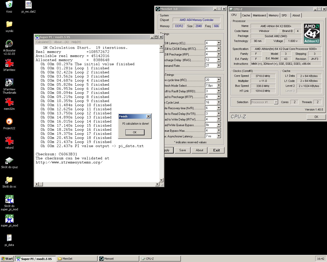The image size is (327, 262).
Task: Select the mem32m desktop icon
Action: (x=9, y=102)
